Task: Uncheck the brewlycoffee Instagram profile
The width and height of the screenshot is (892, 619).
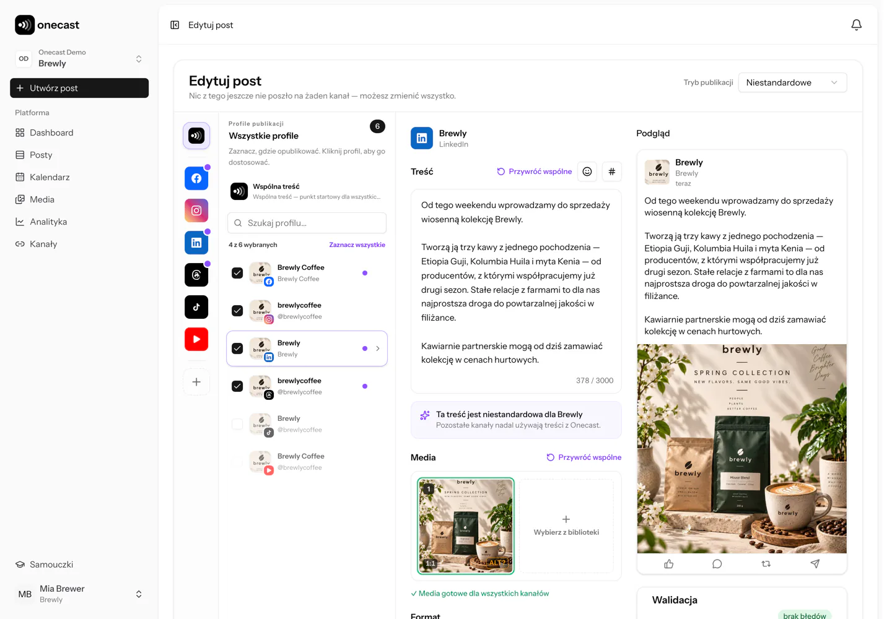Action: (x=237, y=311)
